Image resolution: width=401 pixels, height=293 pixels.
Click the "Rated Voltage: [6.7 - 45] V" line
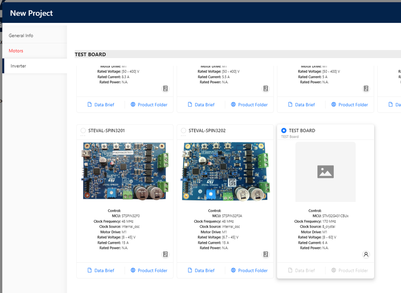coord(218,237)
